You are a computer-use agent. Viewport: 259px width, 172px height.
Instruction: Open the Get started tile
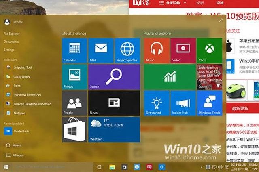click(x=157, y=103)
